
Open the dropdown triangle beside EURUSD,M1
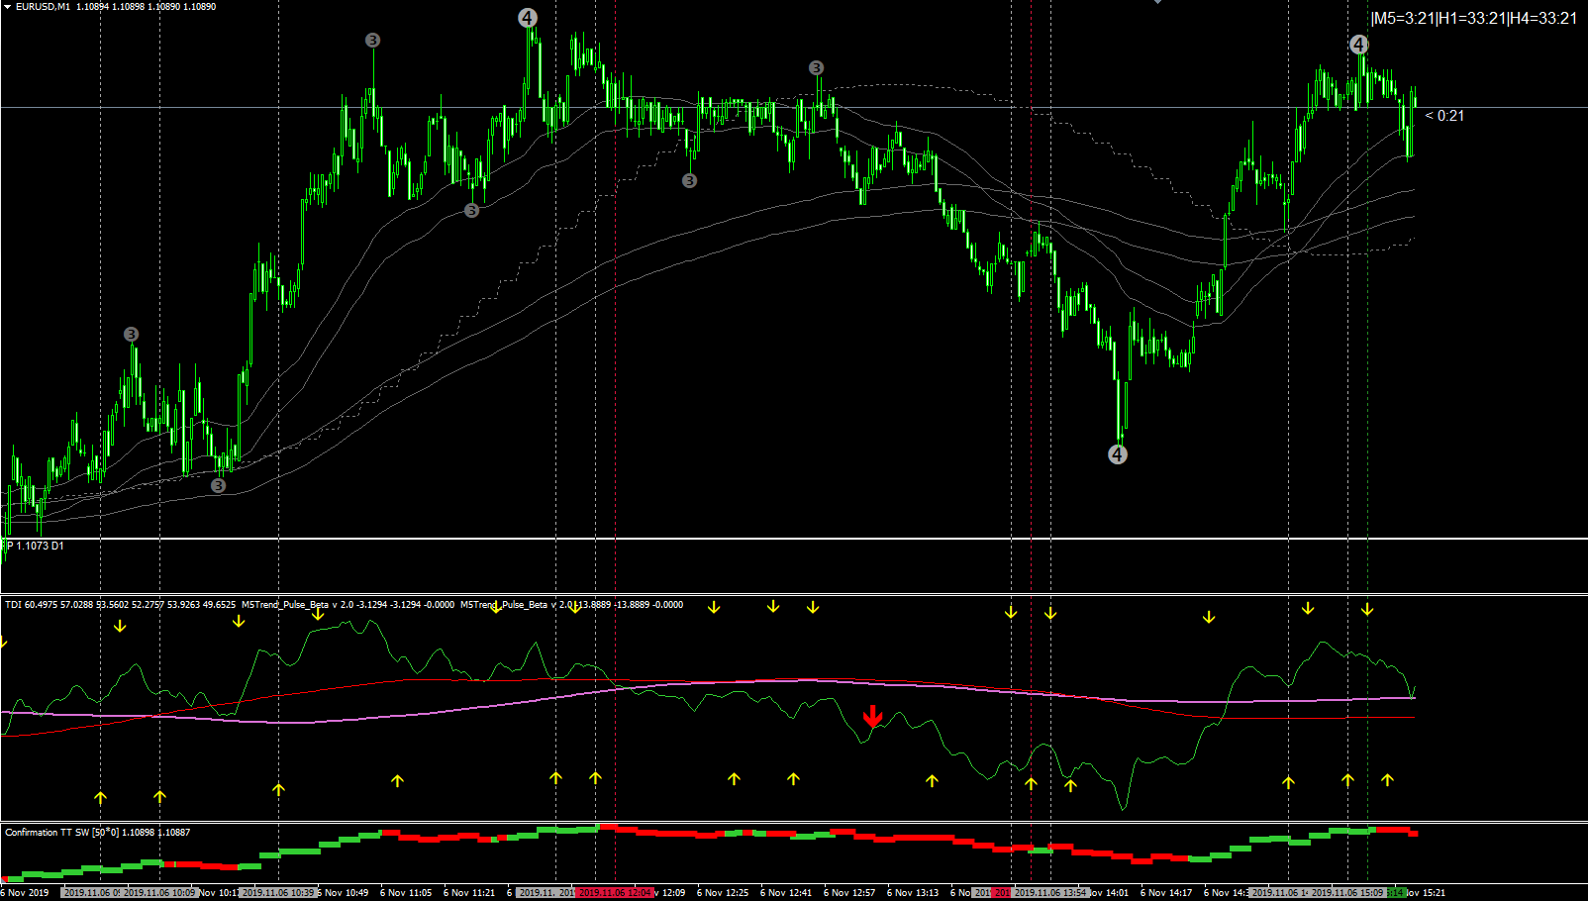[x=7, y=7]
